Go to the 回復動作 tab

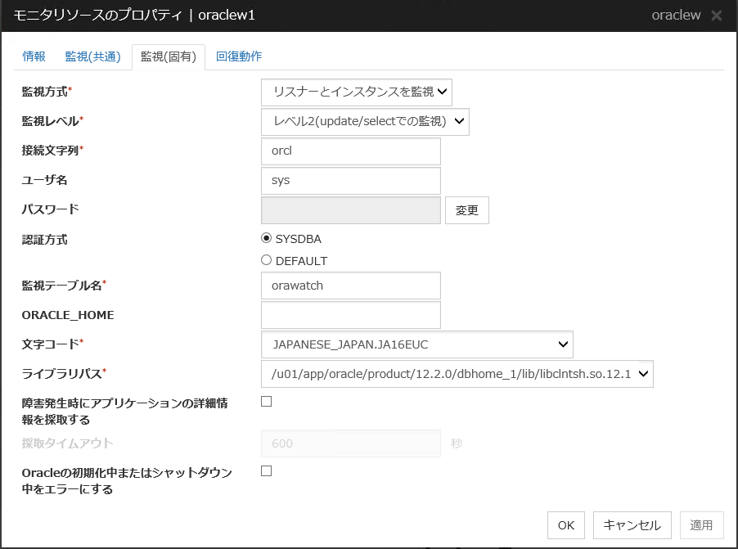(x=239, y=56)
